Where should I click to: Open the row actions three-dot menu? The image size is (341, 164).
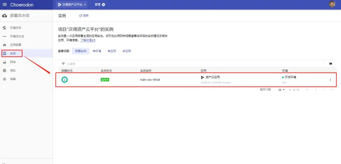coord(331,80)
